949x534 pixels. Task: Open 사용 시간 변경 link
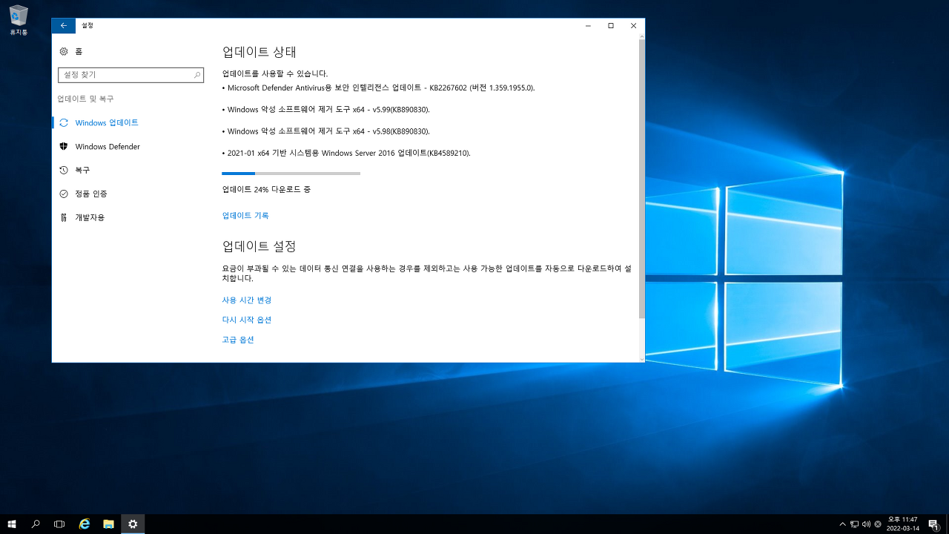[247, 300]
